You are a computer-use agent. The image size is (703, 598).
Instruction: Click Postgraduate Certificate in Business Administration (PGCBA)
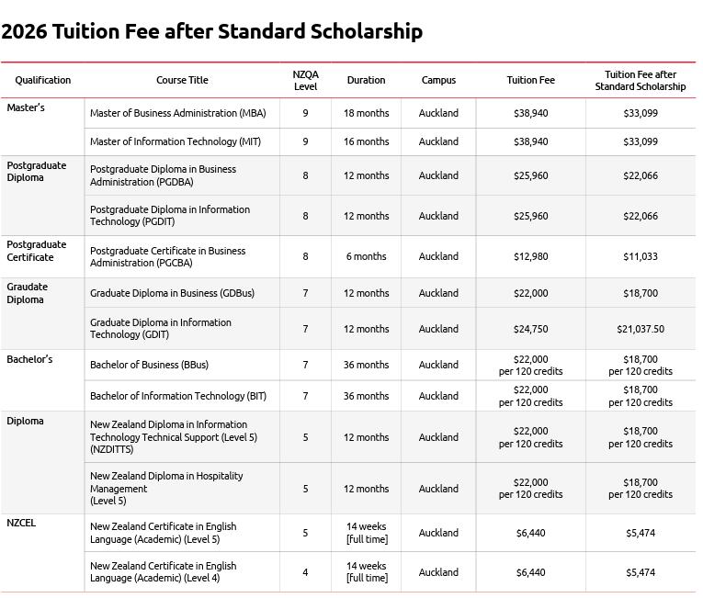point(167,256)
